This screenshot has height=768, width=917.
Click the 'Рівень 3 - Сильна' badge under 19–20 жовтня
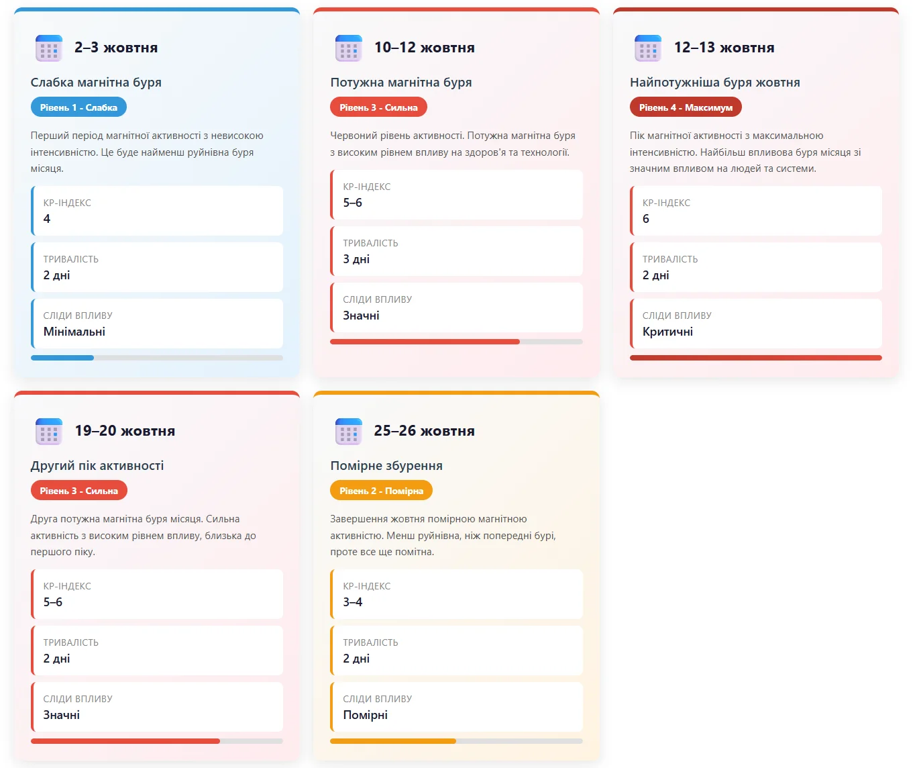78,491
